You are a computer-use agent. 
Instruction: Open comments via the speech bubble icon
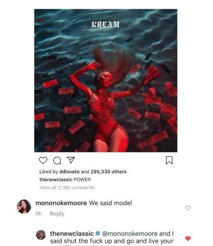[x=57, y=161]
